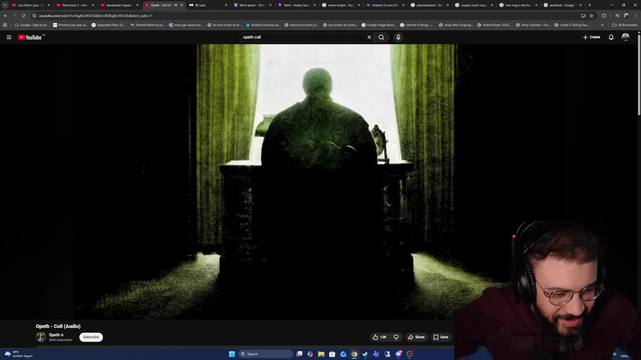Image resolution: width=641 pixels, height=360 pixels.
Task: Switch to the 6K Labs tab
Action: (x=207, y=5)
